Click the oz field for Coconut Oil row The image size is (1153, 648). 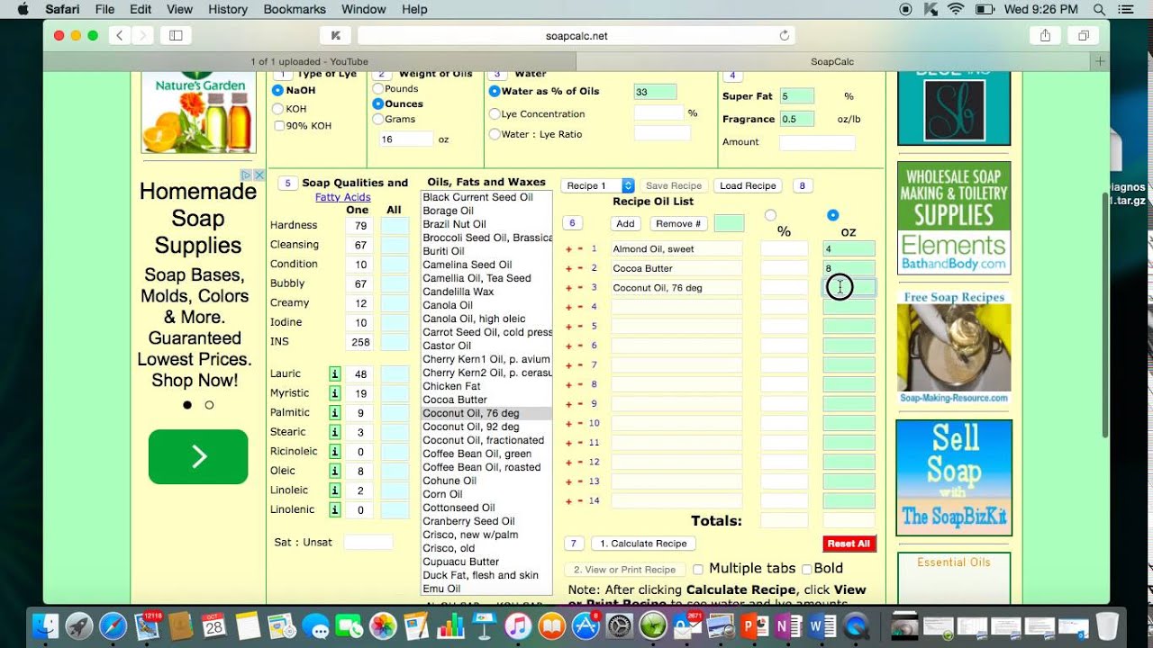849,287
